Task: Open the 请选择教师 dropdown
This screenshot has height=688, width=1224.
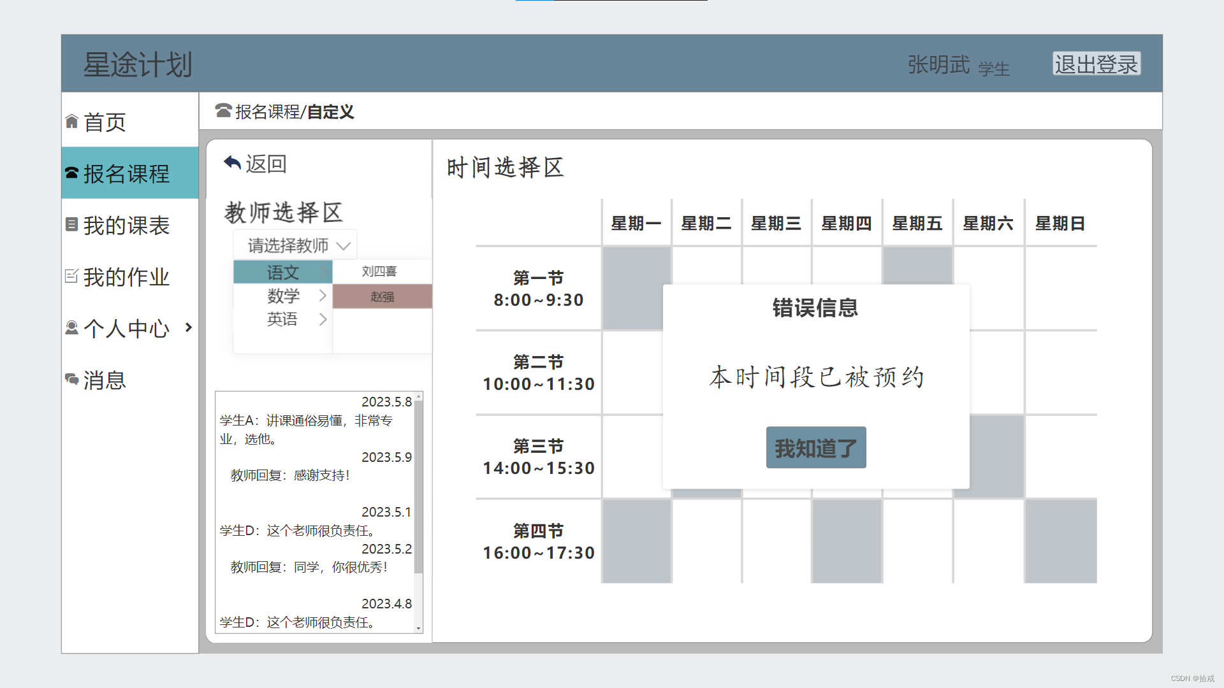Action: [x=295, y=245]
